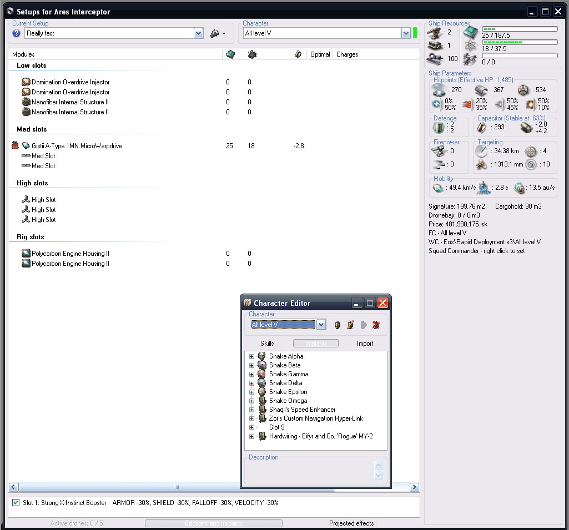Click the capacitor column header icon
Image resolution: width=569 pixels, height=530 pixels.
(298, 54)
